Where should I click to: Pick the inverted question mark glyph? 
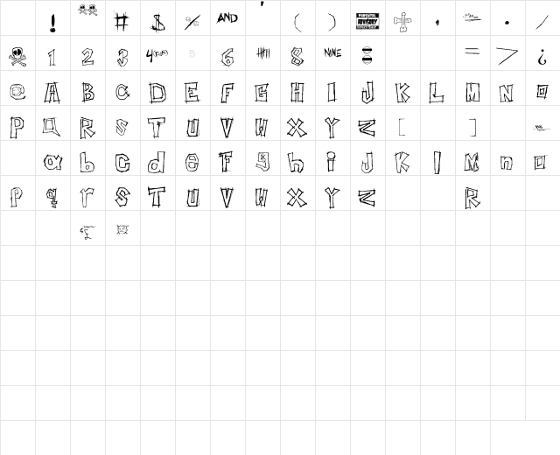(542, 57)
